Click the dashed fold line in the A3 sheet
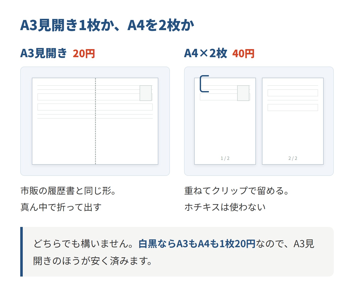Viewport: 354px width, 295px height. pos(95,121)
